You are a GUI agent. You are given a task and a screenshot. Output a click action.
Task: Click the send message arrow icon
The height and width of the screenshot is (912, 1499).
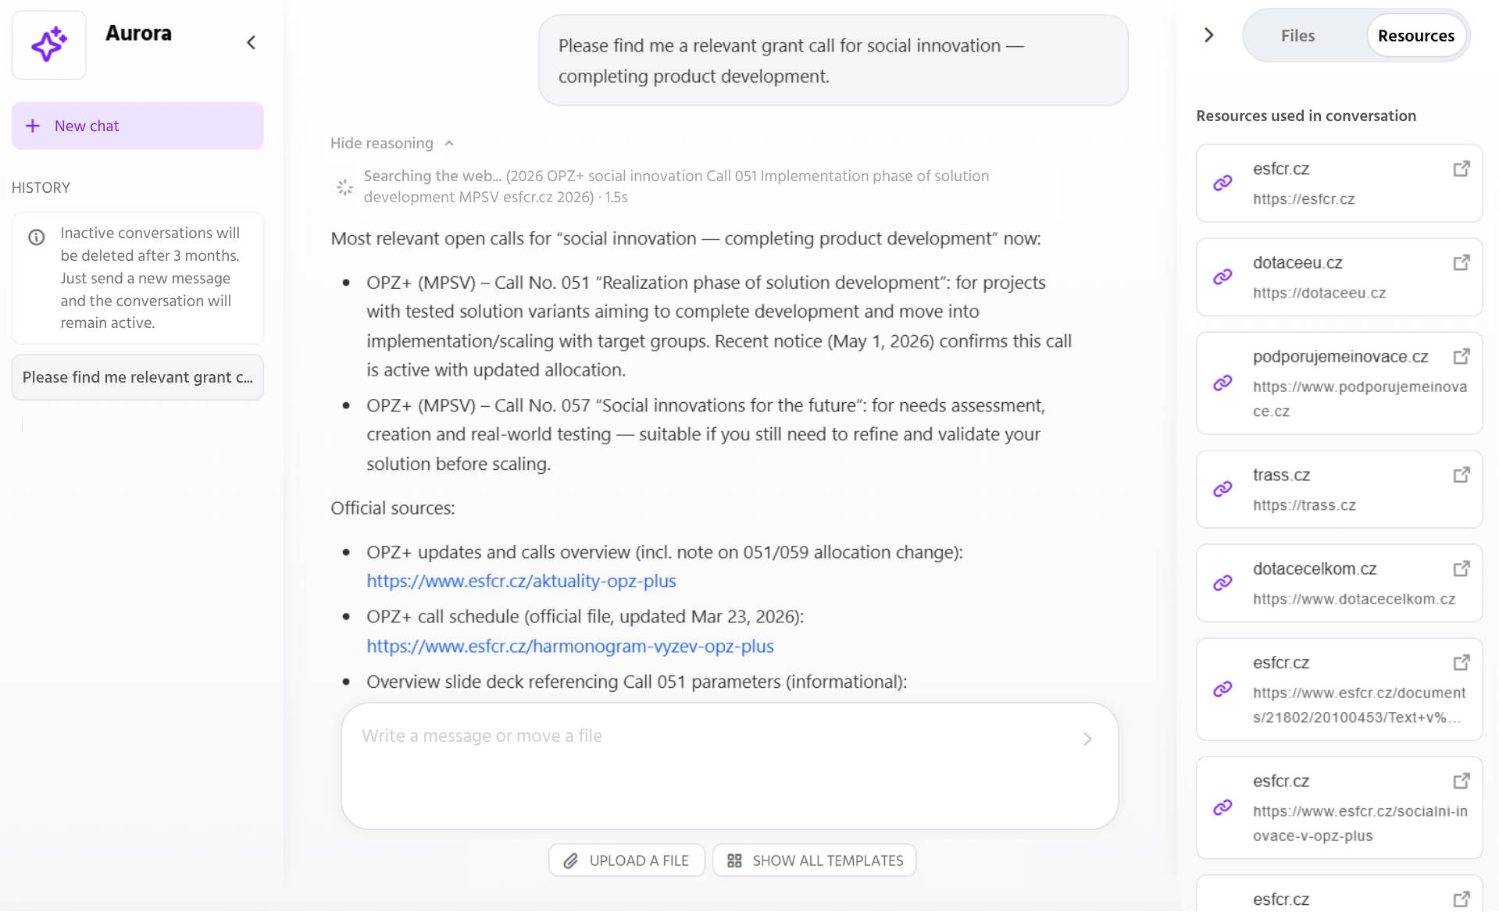point(1087,739)
